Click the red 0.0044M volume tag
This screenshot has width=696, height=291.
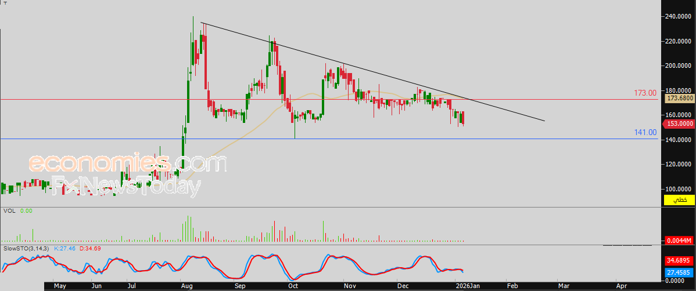679,241
